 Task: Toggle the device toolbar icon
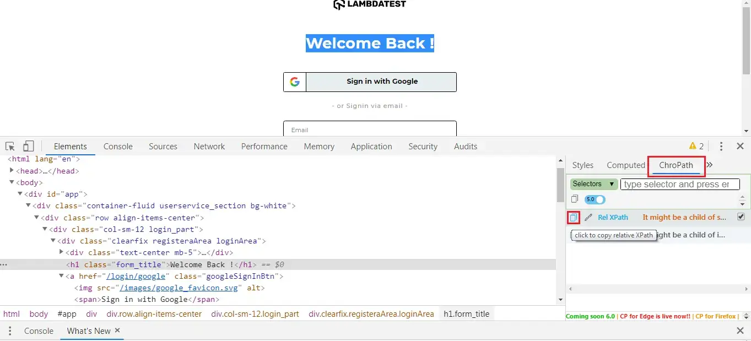(x=29, y=147)
